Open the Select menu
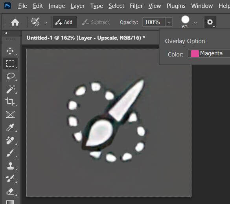This screenshot has height=204, width=230. pos(116,6)
